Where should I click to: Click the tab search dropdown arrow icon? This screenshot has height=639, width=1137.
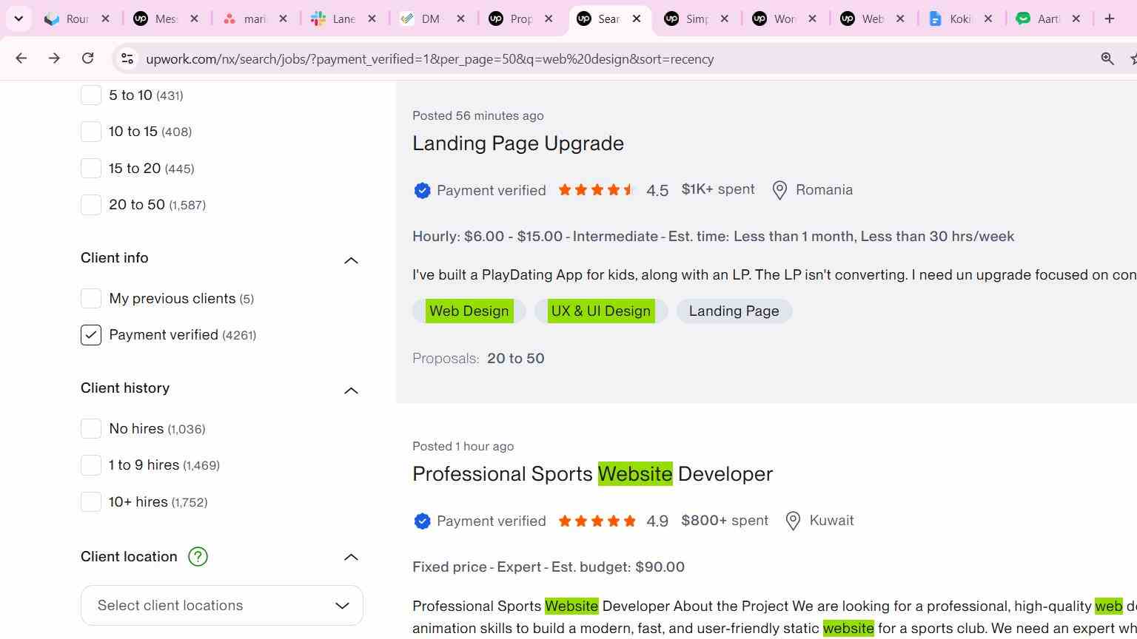pyautogui.click(x=19, y=18)
